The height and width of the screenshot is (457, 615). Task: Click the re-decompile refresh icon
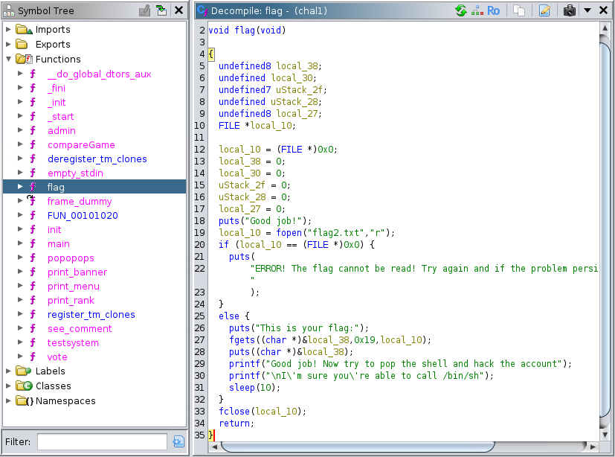(461, 10)
